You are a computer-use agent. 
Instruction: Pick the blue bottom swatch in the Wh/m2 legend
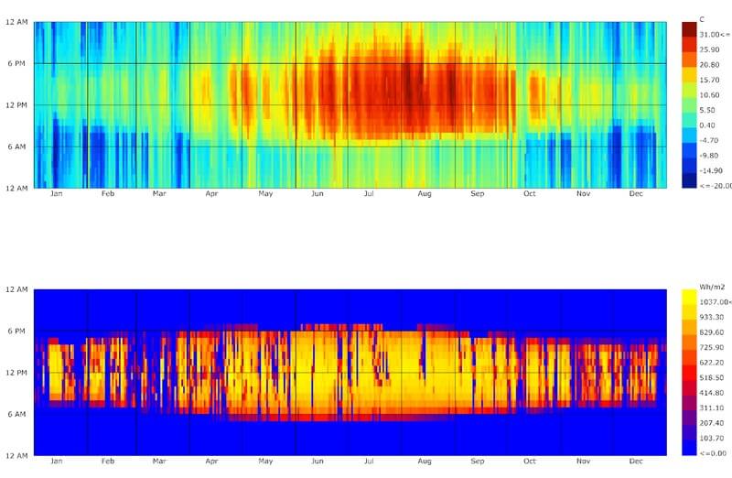688,450
